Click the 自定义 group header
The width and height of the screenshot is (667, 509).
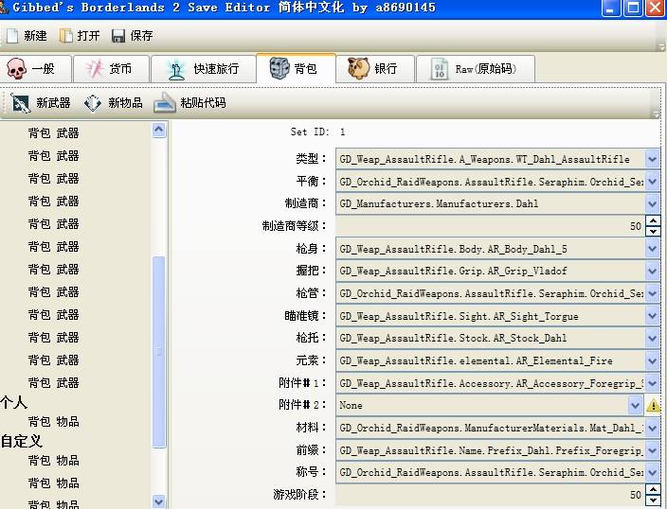[21, 441]
